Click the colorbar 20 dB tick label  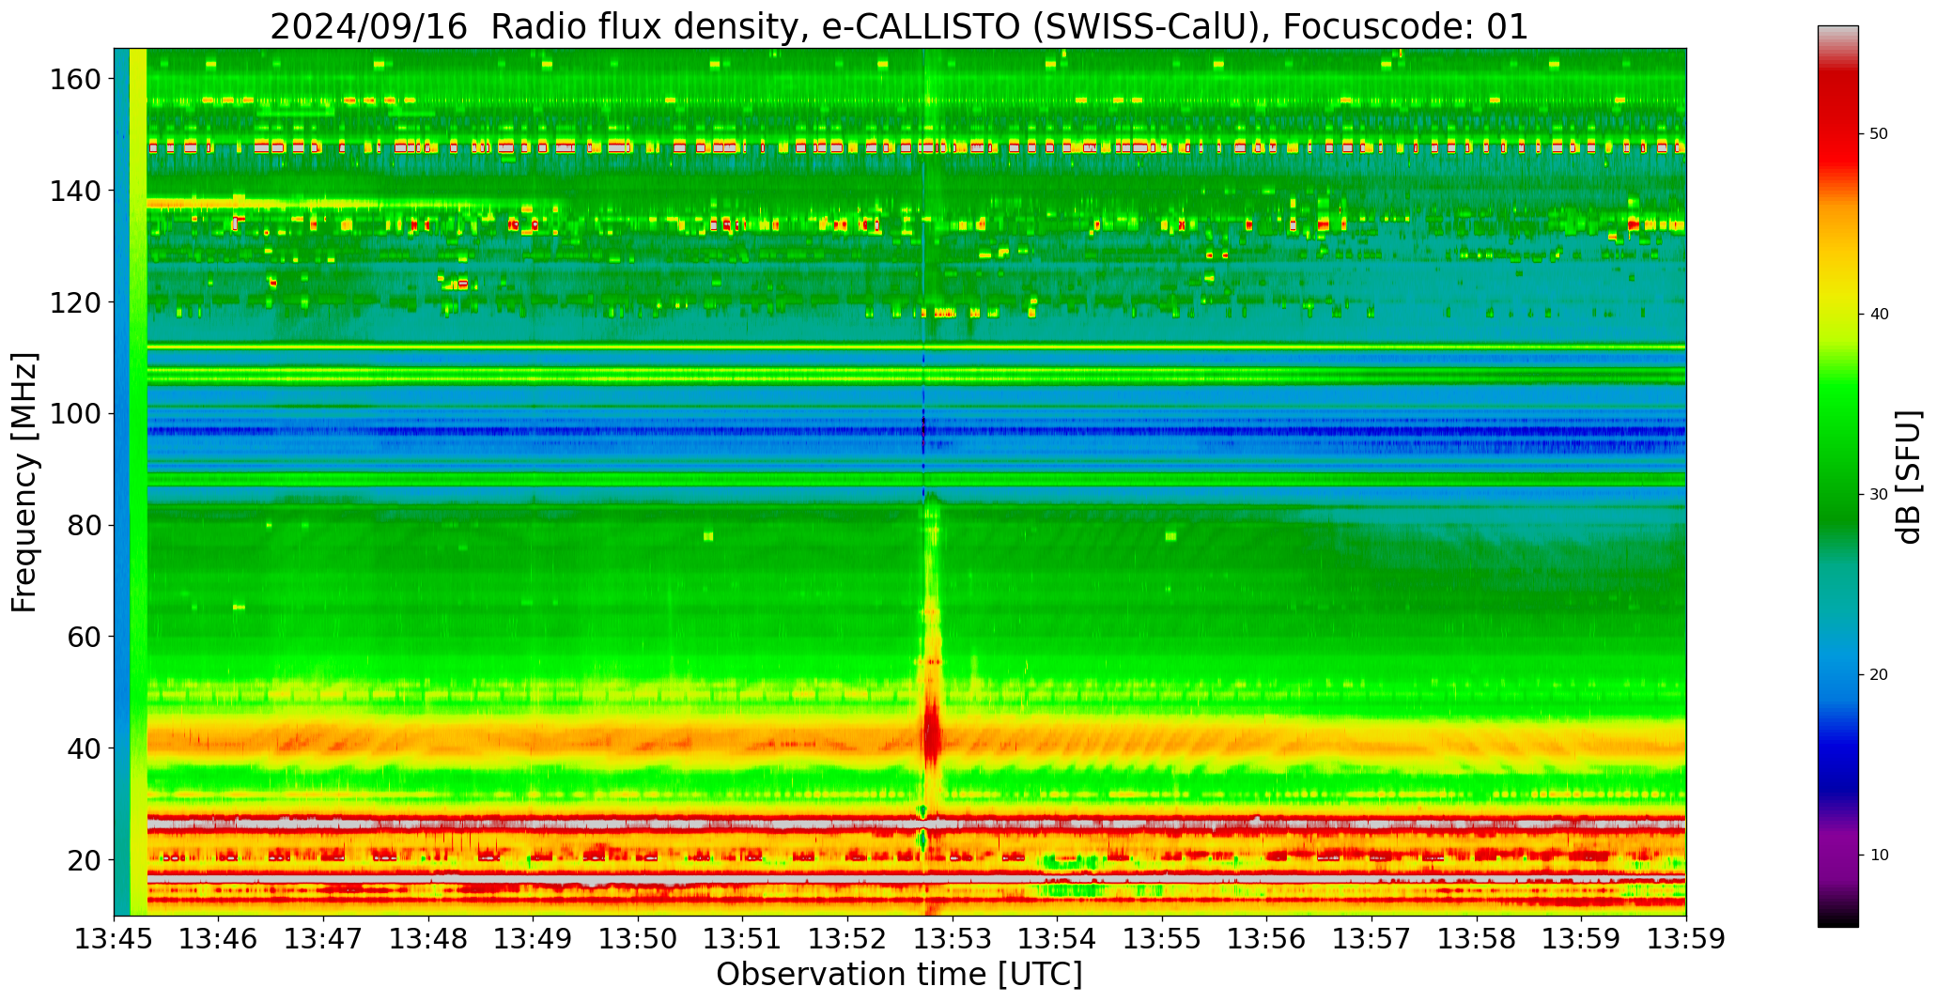click(1879, 675)
